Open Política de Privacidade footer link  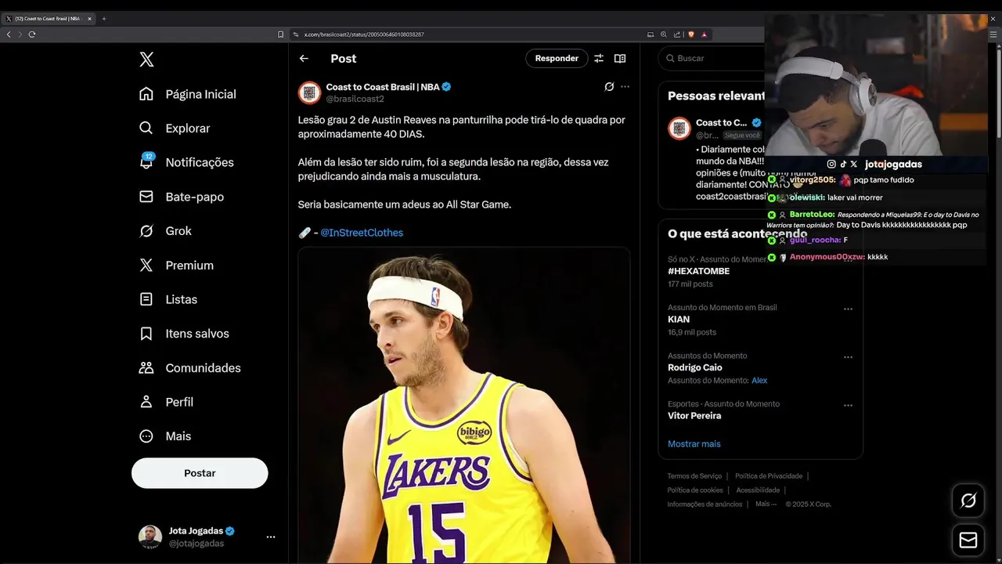tap(769, 476)
